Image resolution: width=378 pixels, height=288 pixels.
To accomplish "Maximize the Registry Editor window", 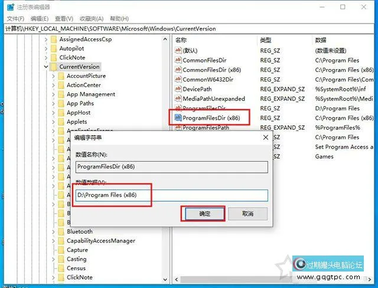I will [343, 7].
